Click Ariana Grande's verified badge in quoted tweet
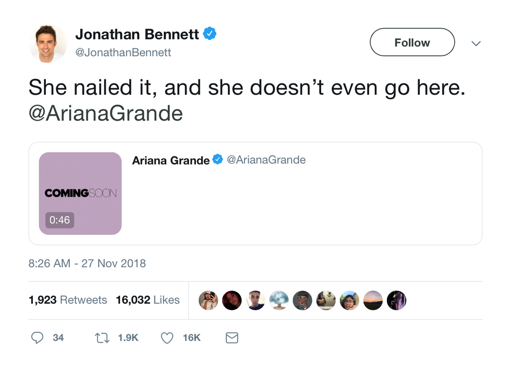The height and width of the screenshot is (366, 511). 217,160
